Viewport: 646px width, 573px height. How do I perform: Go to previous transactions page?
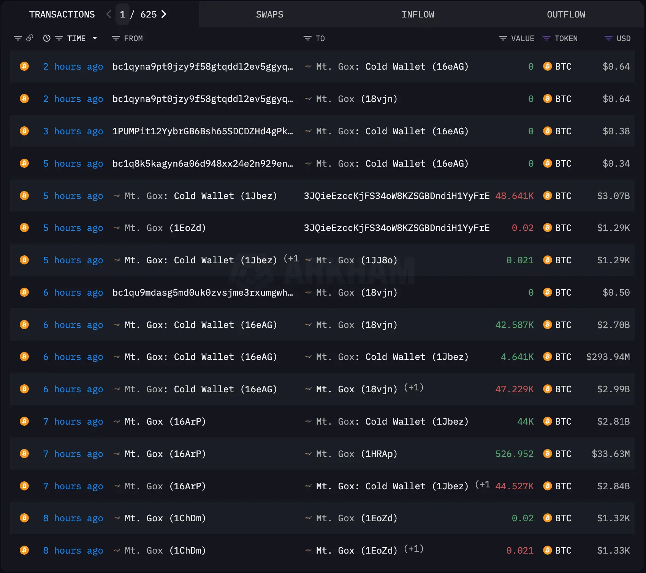pos(109,14)
